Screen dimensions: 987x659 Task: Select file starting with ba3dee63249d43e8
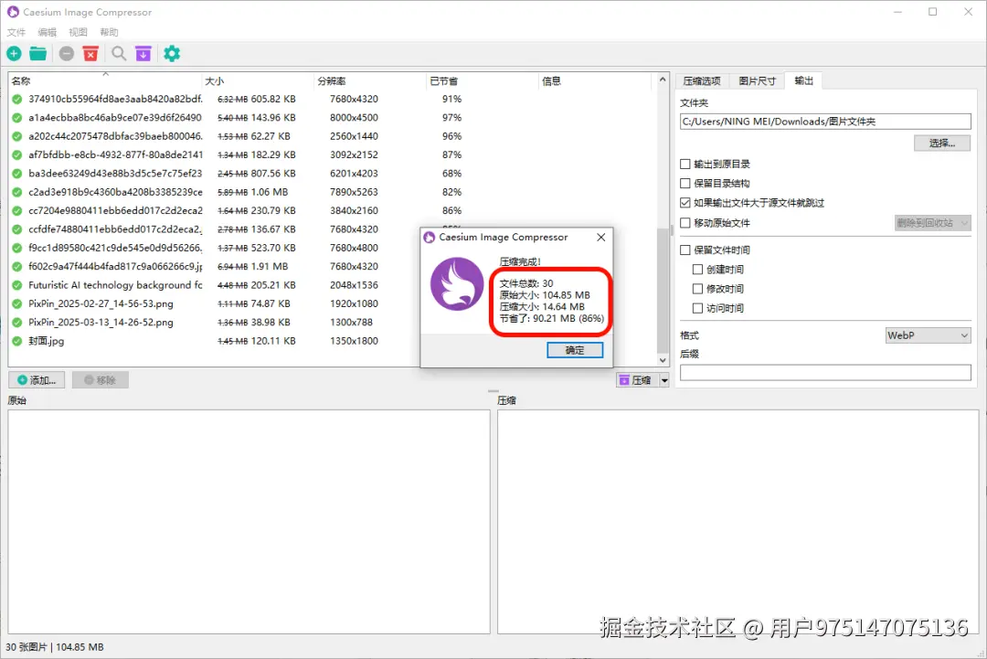115,174
